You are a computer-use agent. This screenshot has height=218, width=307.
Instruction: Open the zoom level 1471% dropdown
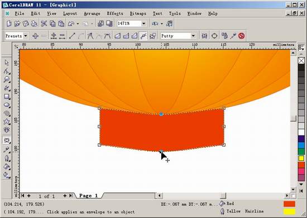144,23
